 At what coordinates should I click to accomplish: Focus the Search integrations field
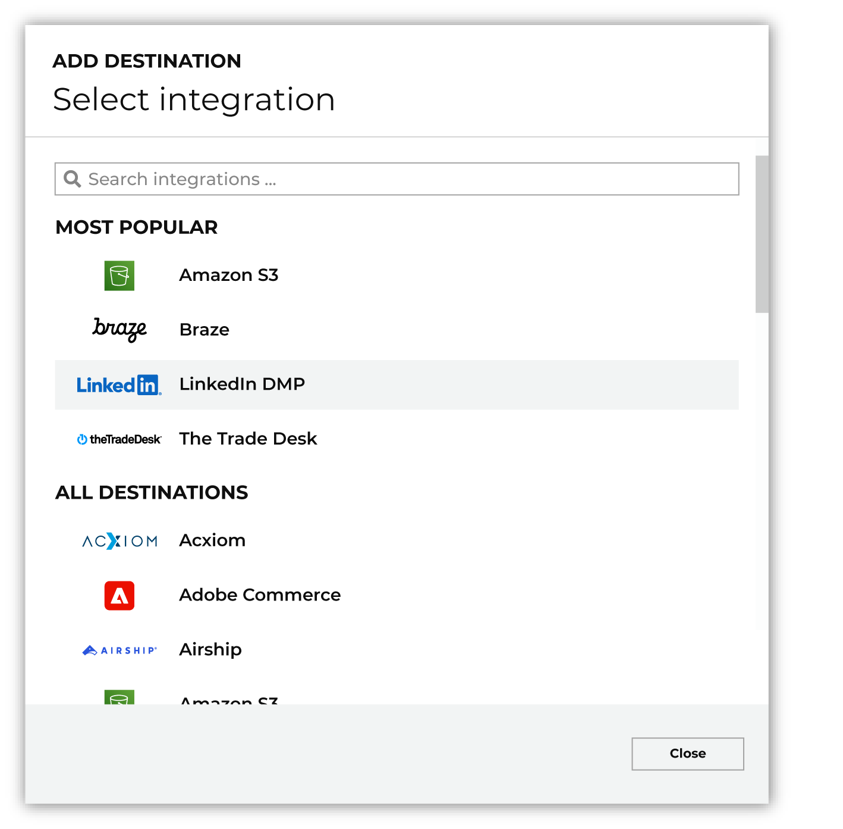tap(397, 179)
